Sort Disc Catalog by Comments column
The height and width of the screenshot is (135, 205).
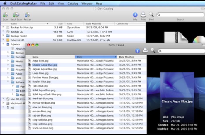(130, 24)
